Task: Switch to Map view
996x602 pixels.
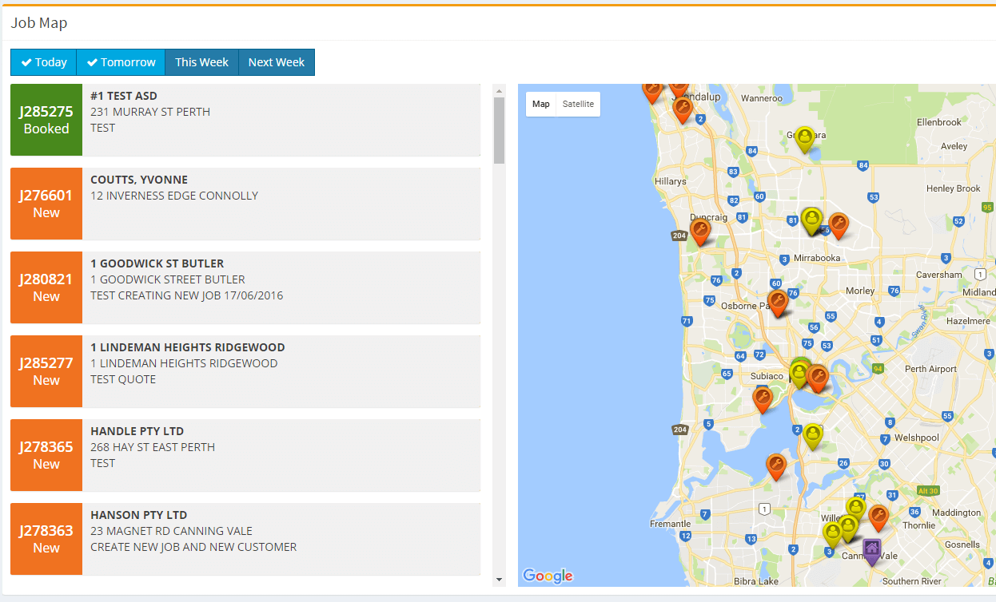Action: click(540, 104)
